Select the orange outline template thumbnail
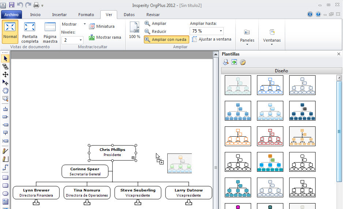The image size is (343, 209). pyautogui.click(x=238, y=136)
